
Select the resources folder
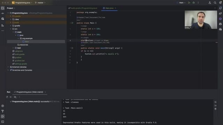coord(23,45)
